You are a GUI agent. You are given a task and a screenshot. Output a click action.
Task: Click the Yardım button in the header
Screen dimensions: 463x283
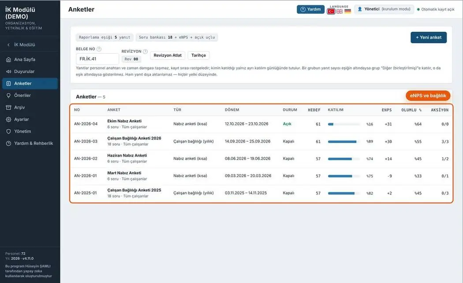coord(310,9)
